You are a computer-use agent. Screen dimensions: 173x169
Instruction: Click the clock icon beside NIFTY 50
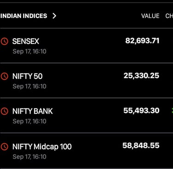pyautogui.click(x=5, y=77)
